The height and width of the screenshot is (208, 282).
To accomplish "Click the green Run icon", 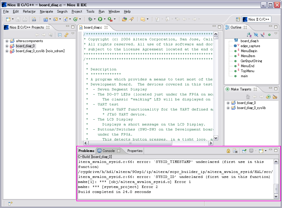I will coord(100,19).
